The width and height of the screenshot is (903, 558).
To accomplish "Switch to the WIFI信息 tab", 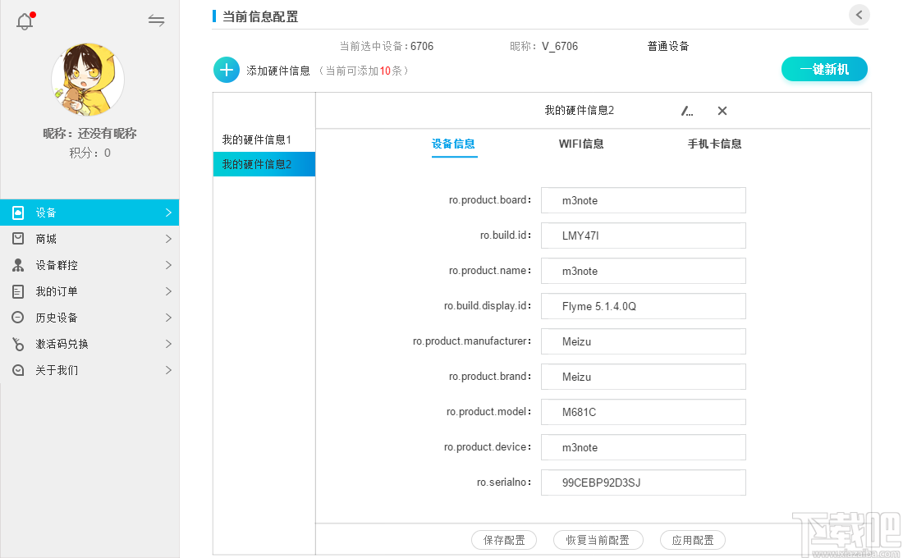I will pos(581,144).
